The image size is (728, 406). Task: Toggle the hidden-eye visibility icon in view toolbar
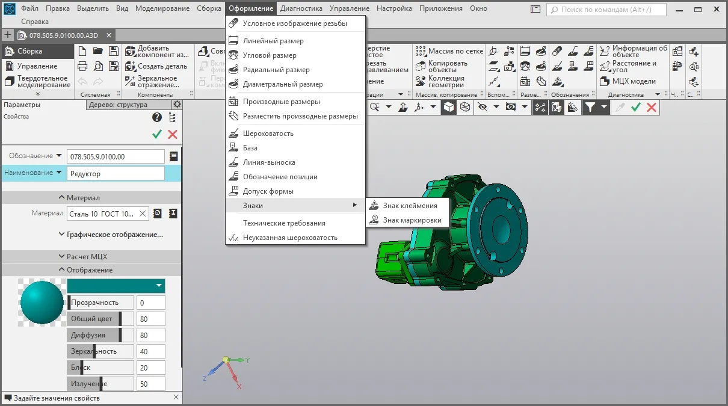coord(482,107)
